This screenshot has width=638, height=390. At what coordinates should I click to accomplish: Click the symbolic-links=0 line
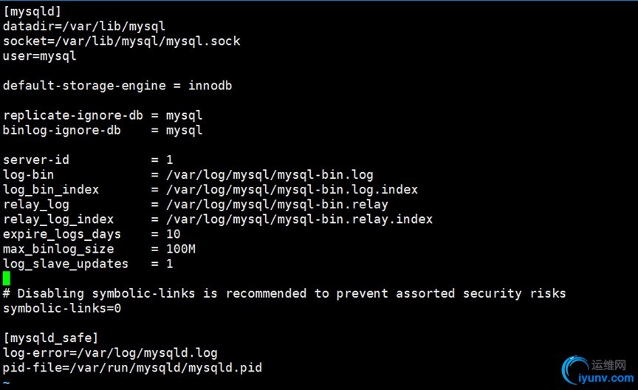[62, 308]
